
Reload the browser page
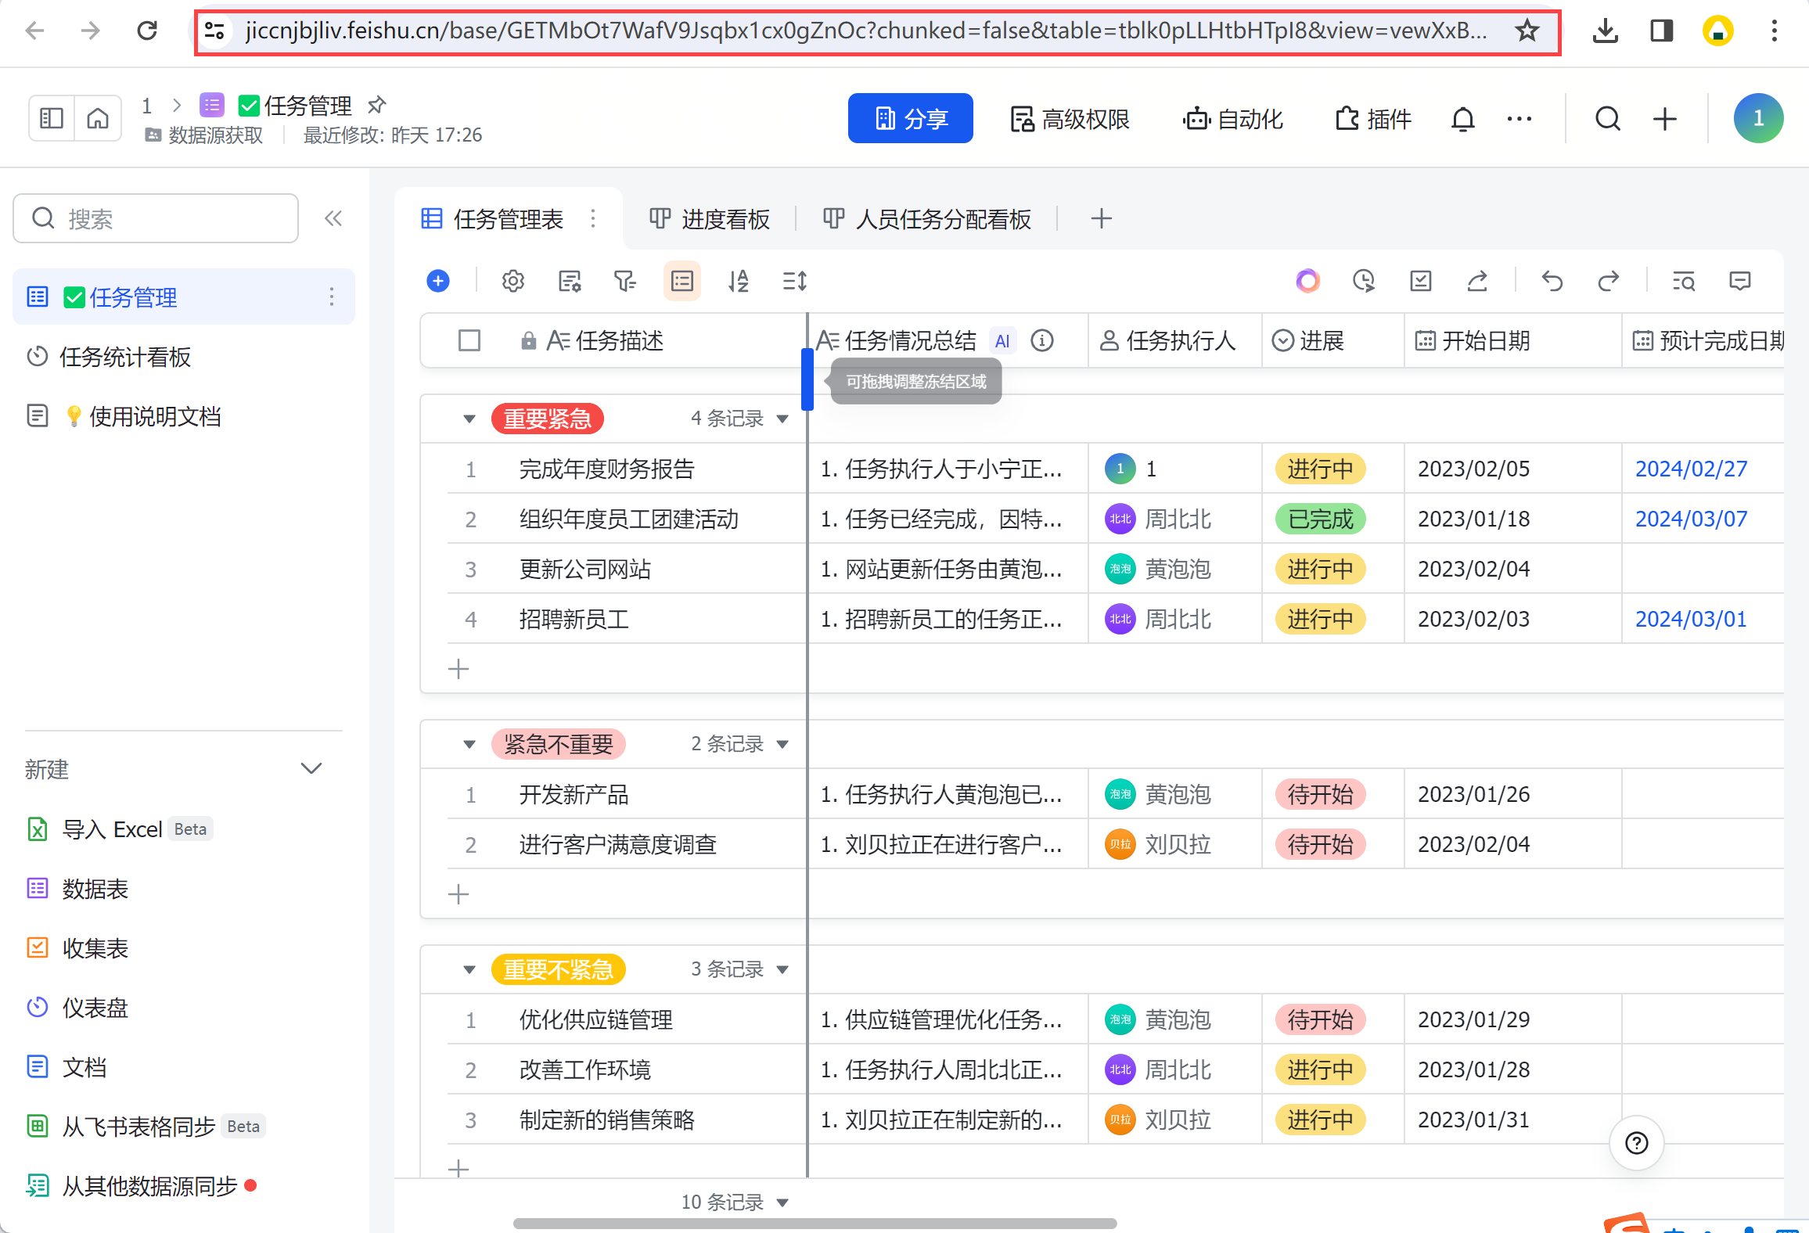point(147,31)
